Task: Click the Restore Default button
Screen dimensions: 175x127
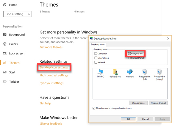Action: point(158,103)
